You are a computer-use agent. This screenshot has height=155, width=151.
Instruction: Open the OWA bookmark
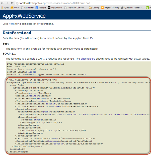tap(15, 8)
